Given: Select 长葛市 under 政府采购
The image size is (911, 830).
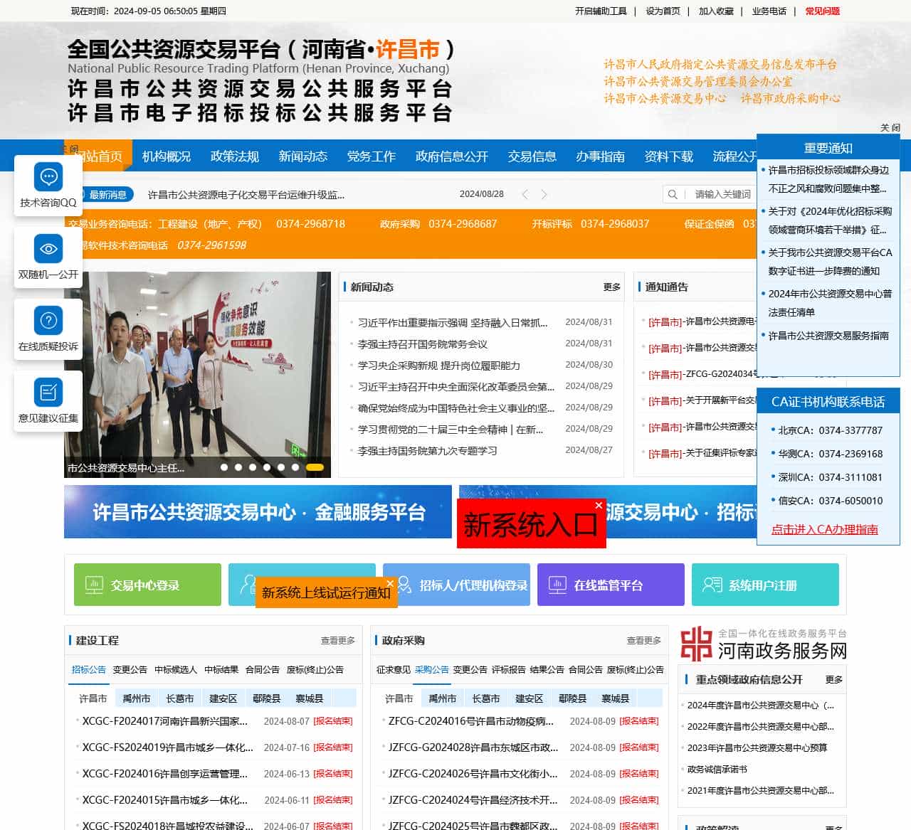Looking at the screenshot, I should coord(486,698).
